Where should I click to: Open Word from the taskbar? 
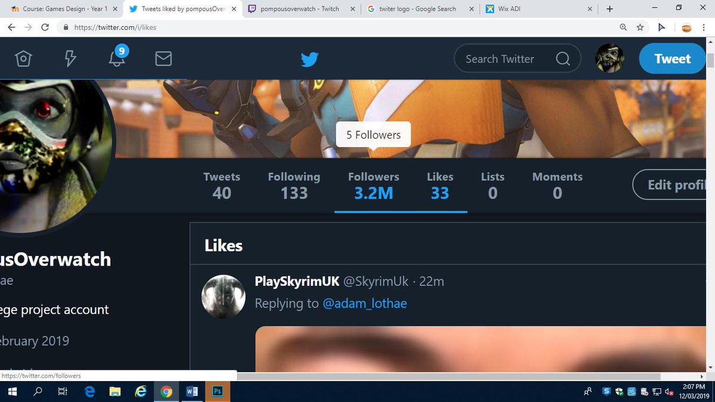(192, 391)
